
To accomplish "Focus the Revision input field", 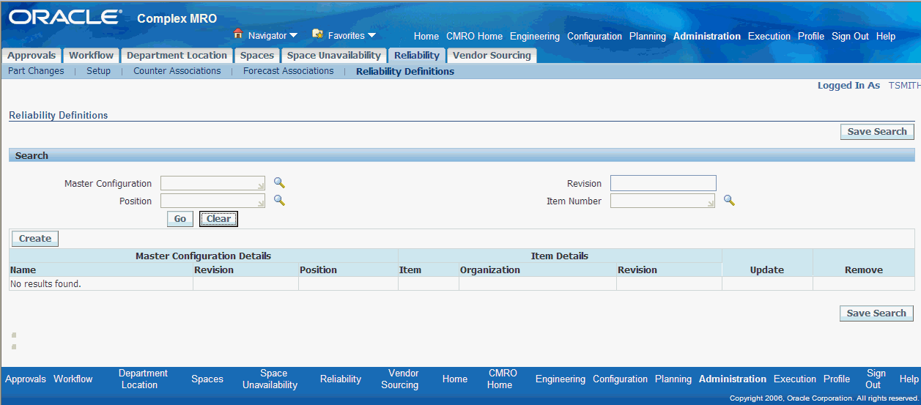I will coord(663,183).
